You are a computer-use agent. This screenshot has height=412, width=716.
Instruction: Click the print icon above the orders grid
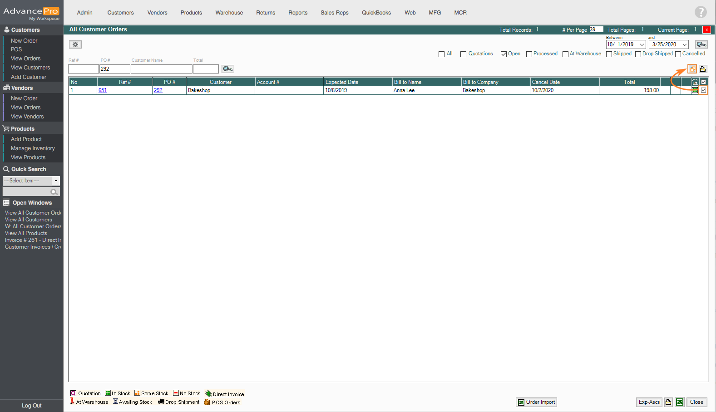click(703, 69)
